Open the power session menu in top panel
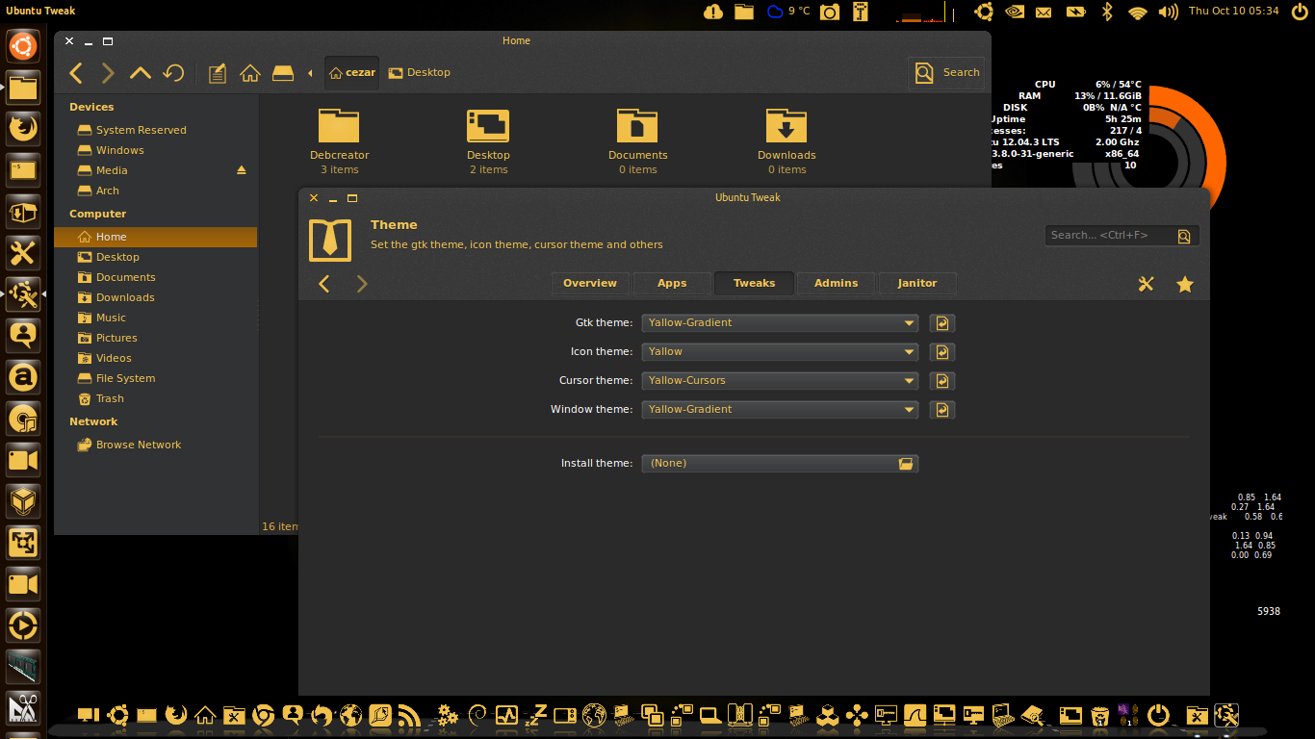The width and height of the screenshot is (1315, 739). point(1299,12)
